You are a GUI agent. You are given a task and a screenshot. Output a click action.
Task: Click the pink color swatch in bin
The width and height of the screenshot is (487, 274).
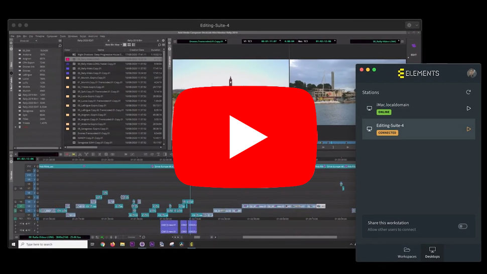[x=67, y=59]
